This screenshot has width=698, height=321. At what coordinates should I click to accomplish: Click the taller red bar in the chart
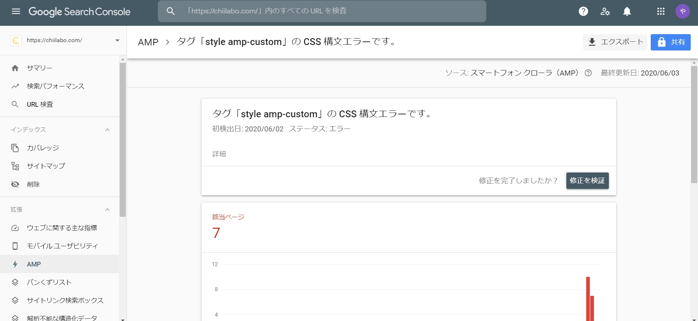[588, 299]
